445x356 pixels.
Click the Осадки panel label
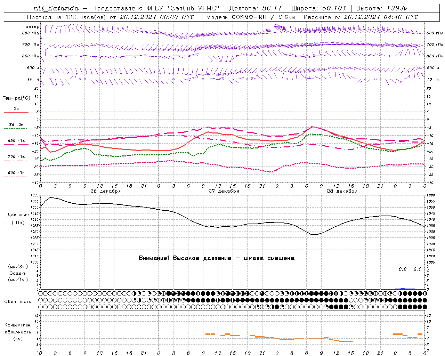click(18, 273)
